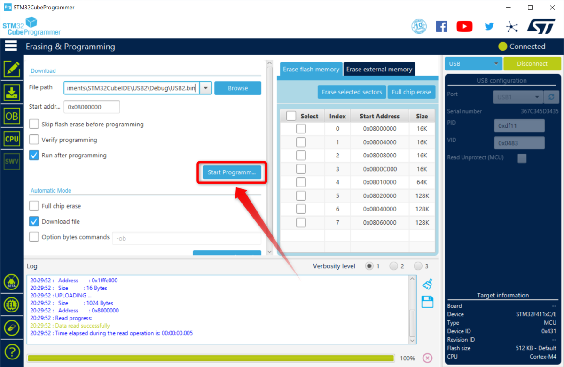The width and height of the screenshot is (564, 367).
Task: Select sector 4 at 0x08010000
Action: 301,182
